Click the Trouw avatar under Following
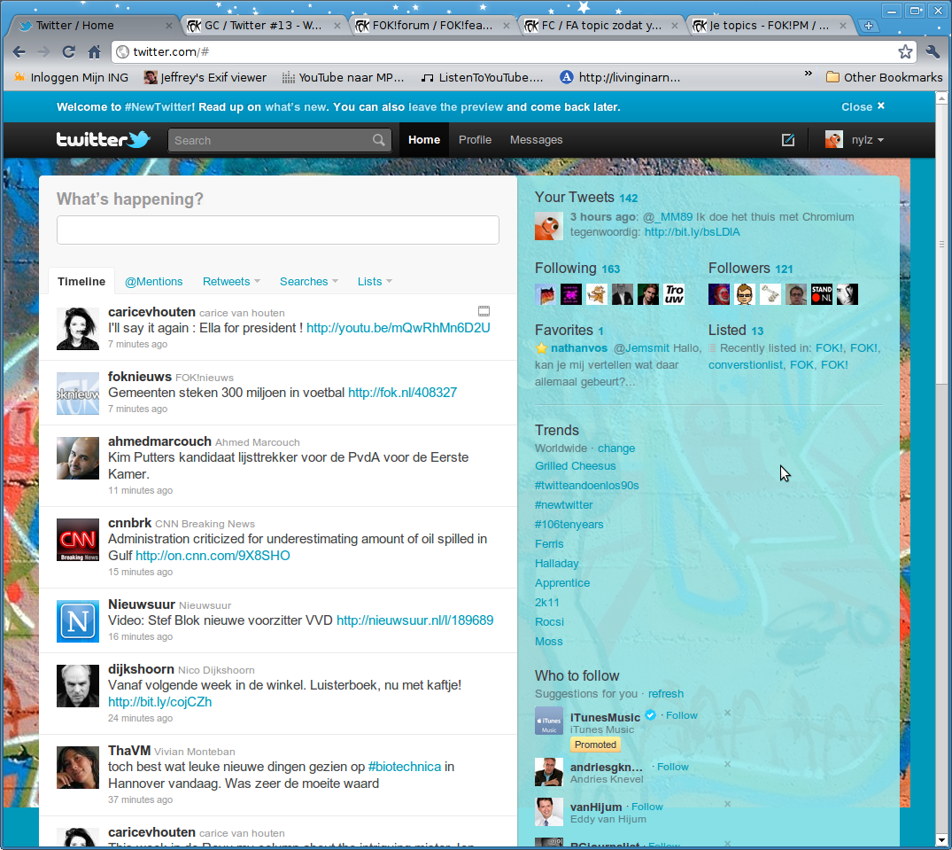Image resolution: width=952 pixels, height=850 pixels. 674,294
